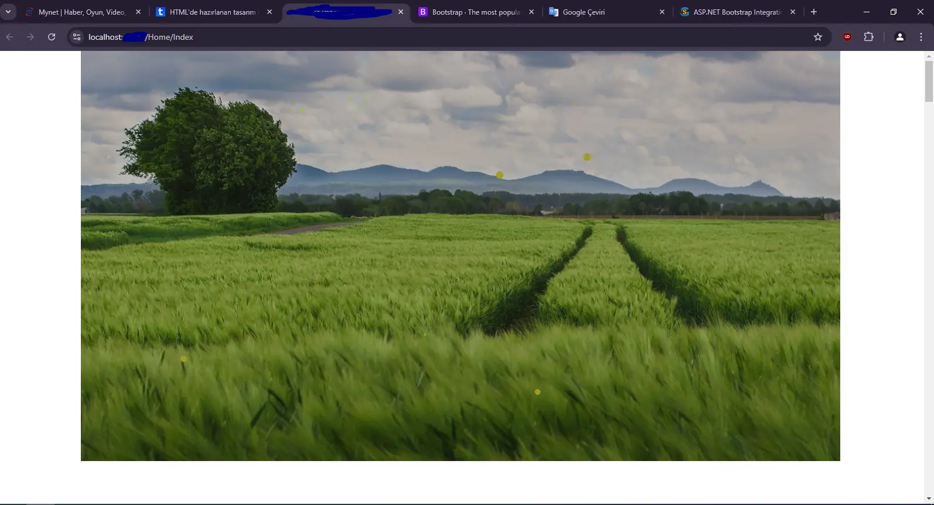Minimize the browser window
Viewport: 934px width, 505px height.
pyautogui.click(x=867, y=12)
